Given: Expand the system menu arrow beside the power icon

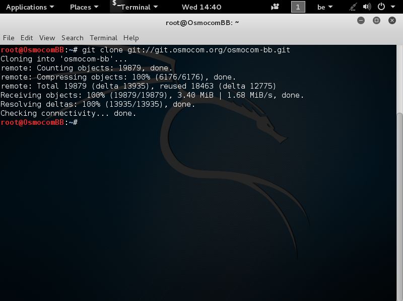Looking at the screenshot, I should [393, 7].
